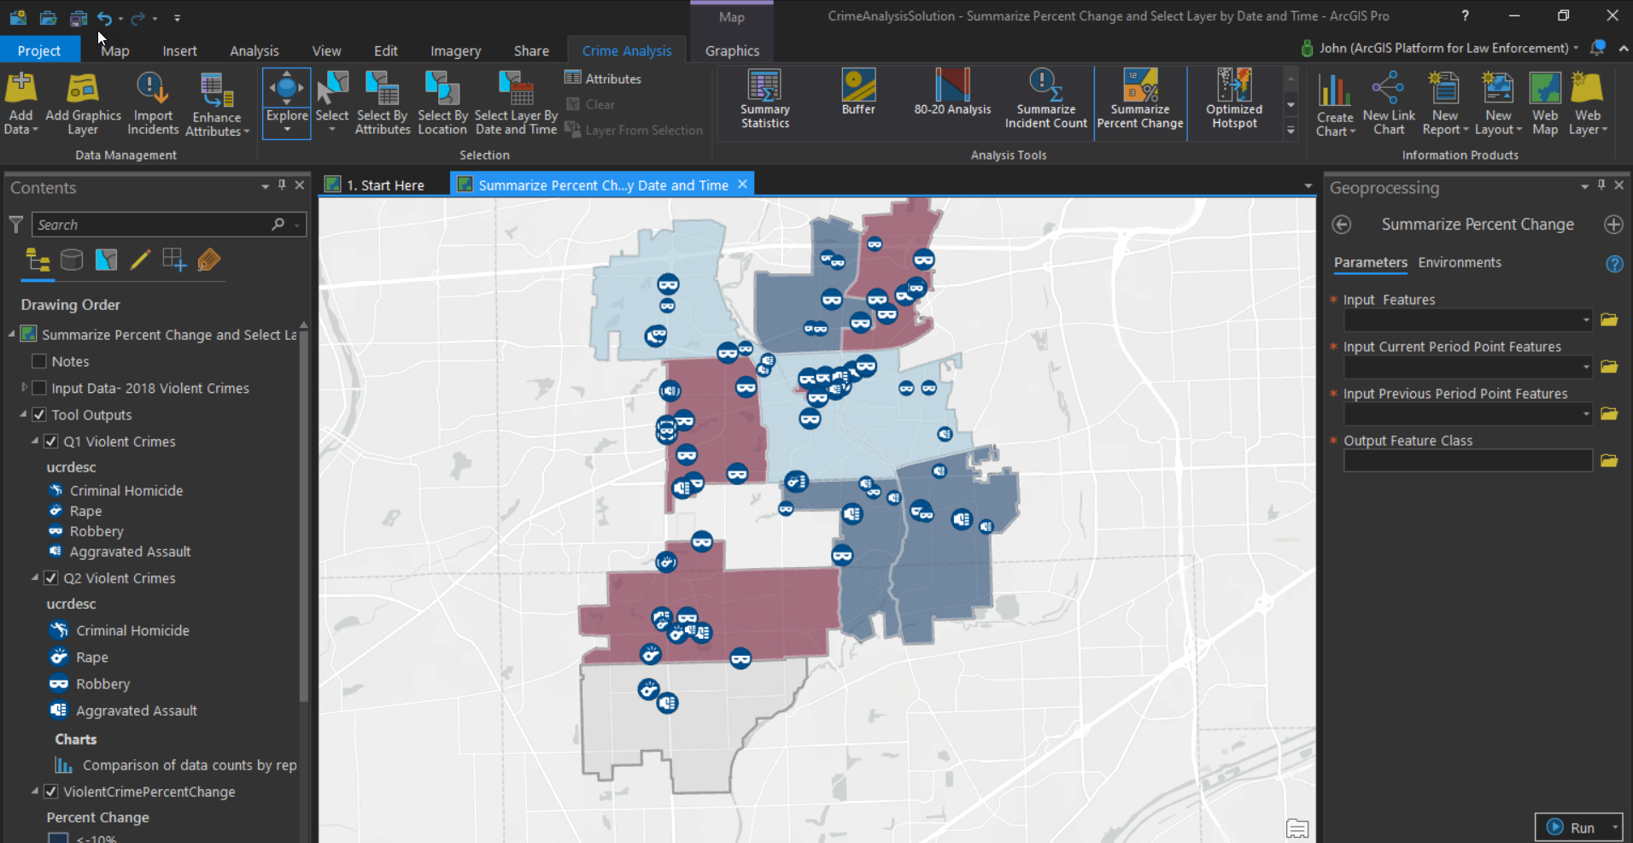Open Summarize Incident Count tool
Viewport: 1633px width, 843px height.
click(x=1046, y=100)
